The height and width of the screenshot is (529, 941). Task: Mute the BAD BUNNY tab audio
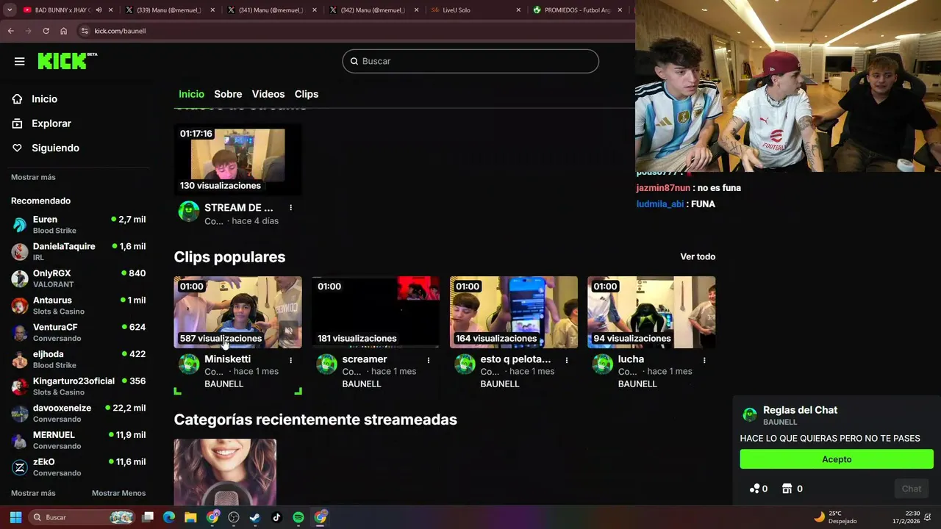click(99, 10)
